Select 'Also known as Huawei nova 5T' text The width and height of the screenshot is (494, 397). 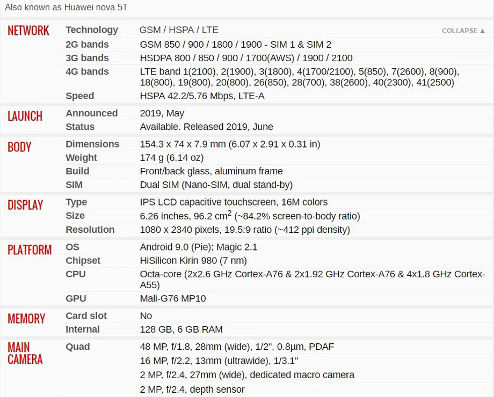click(x=67, y=7)
